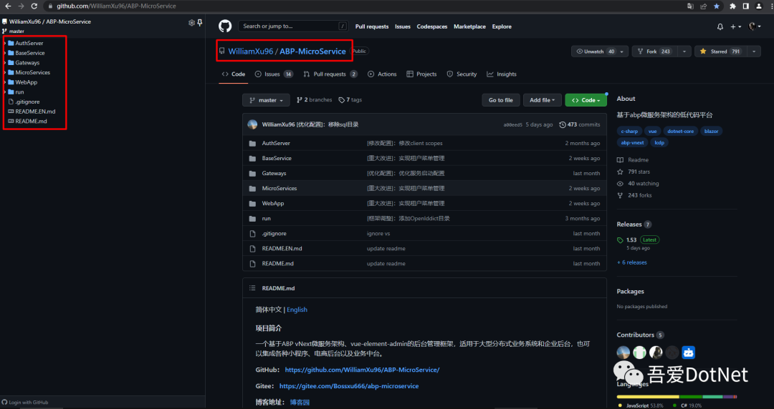Open browser extensions puzzle icon
The height and width of the screenshot is (409, 774).
click(732, 6)
